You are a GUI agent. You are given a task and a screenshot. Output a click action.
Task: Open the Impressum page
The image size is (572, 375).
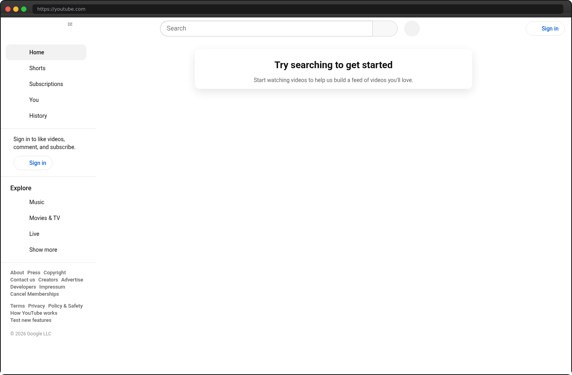[52, 287]
